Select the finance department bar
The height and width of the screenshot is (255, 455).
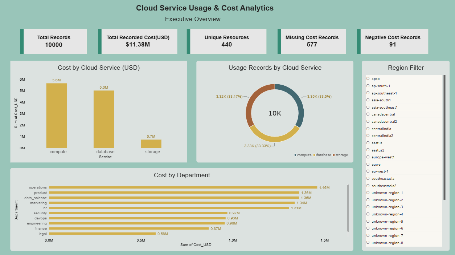[129, 228]
